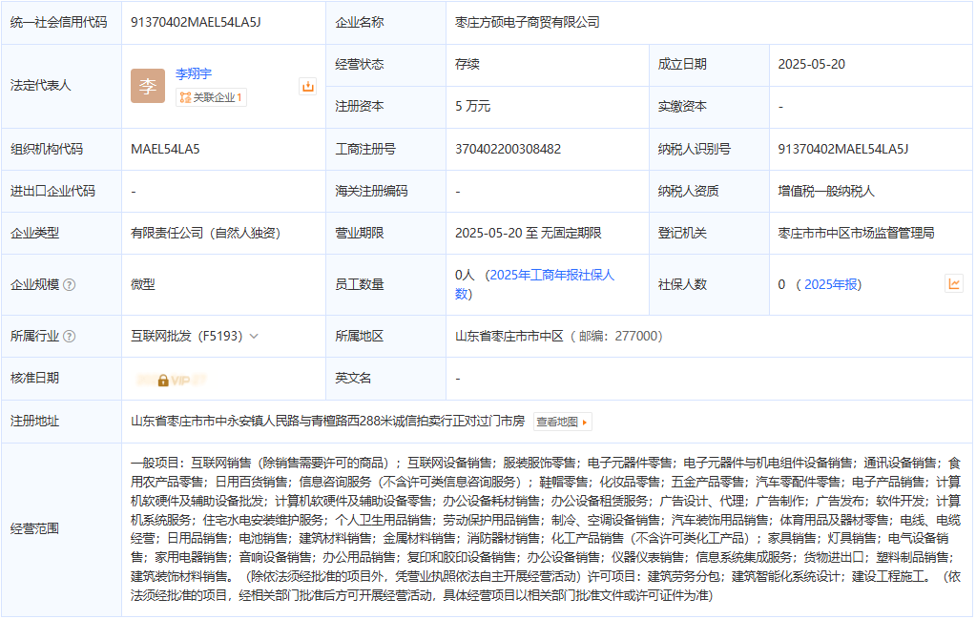Select taxpayer ID value in 纳税人识别号 row
The width and height of the screenshot is (976, 619).
pos(842,150)
